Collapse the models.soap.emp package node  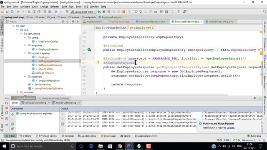coord(25,53)
